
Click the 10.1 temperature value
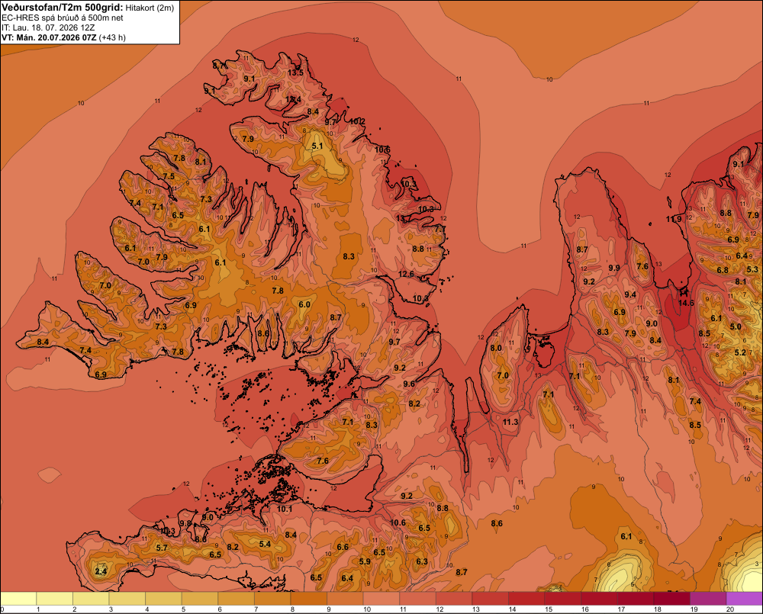[284, 510]
